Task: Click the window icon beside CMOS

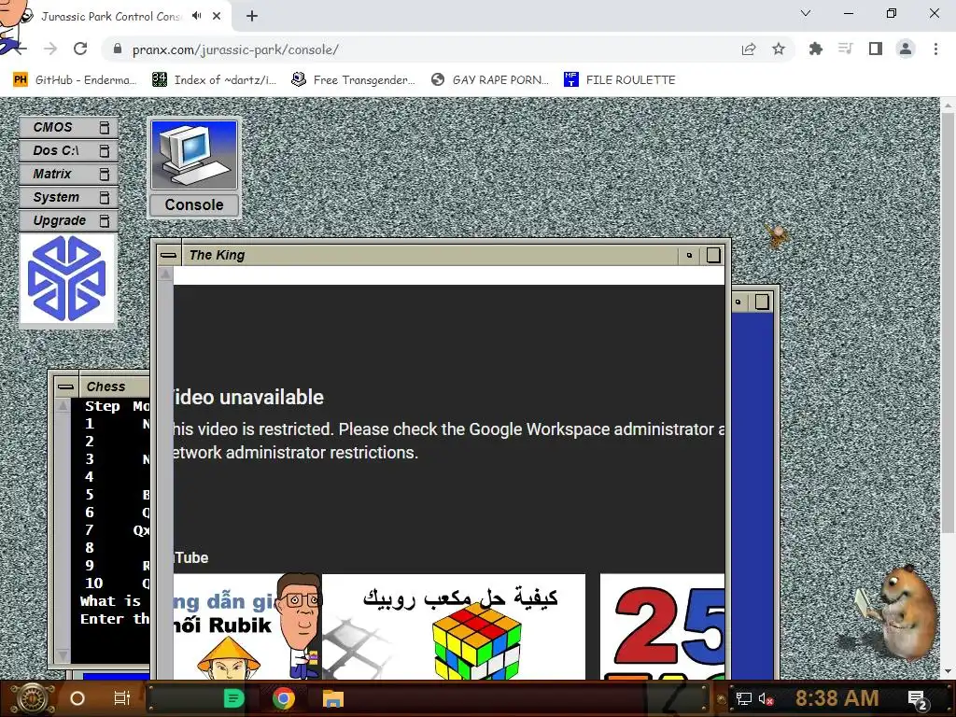Action: pos(105,127)
